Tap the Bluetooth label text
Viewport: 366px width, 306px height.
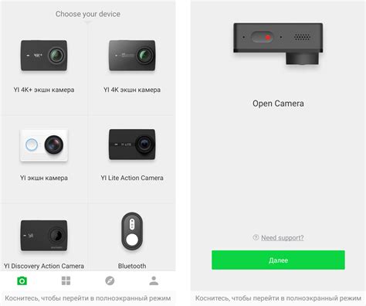(x=132, y=266)
